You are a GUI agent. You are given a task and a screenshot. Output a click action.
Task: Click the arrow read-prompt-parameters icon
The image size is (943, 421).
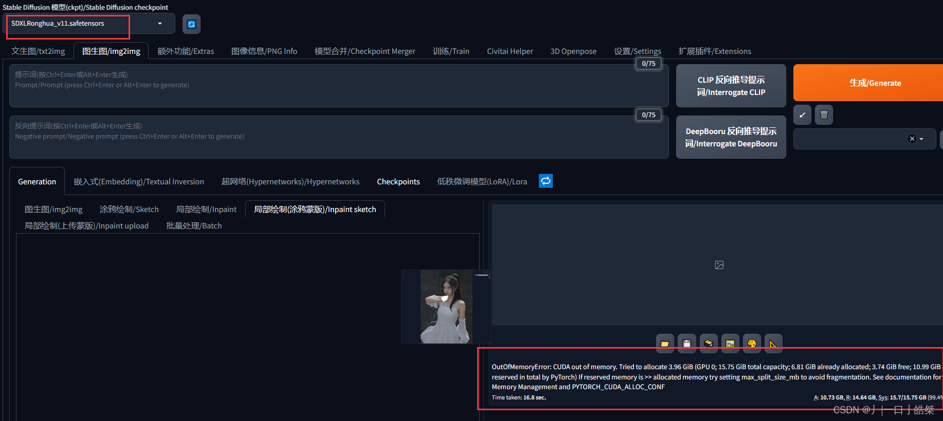point(802,115)
